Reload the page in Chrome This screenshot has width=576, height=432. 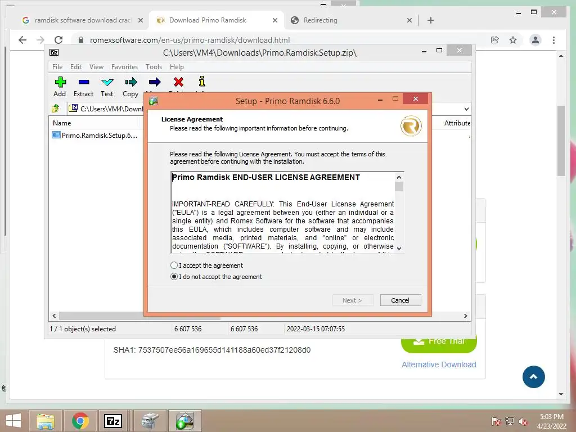(x=58, y=40)
